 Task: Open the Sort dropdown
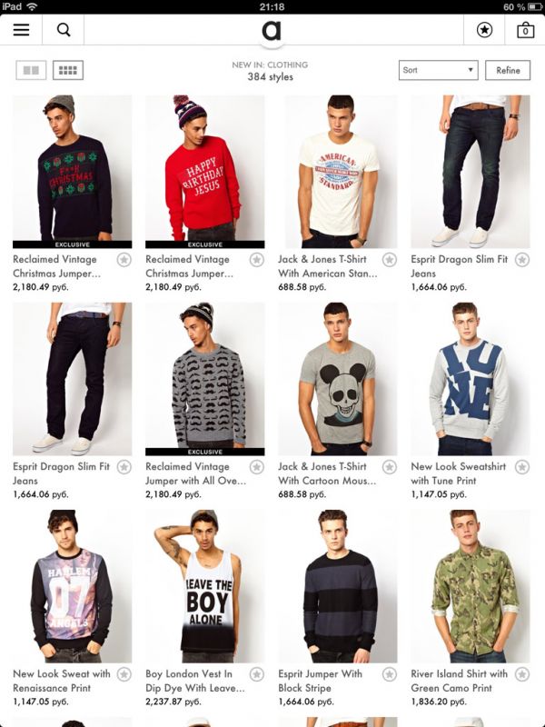tap(438, 70)
